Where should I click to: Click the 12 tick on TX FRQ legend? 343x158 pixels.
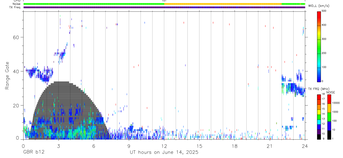323,124
